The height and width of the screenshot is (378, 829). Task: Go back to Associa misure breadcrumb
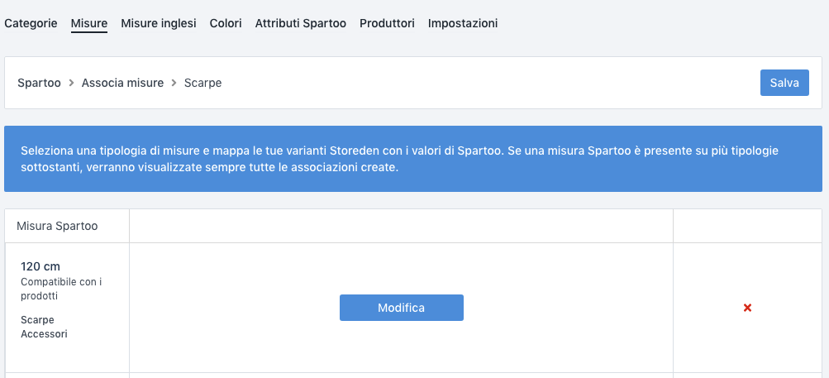click(x=122, y=83)
